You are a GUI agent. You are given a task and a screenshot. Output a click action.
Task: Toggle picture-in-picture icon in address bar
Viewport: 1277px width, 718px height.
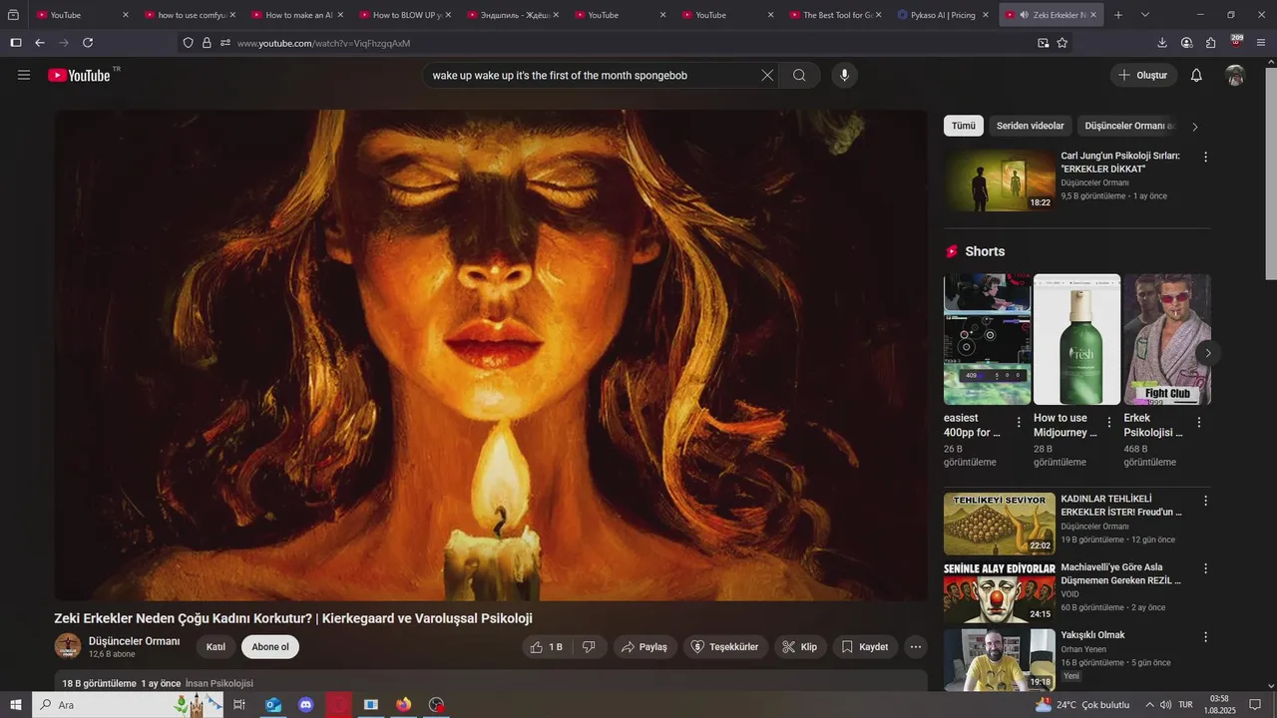[1043, 43]
